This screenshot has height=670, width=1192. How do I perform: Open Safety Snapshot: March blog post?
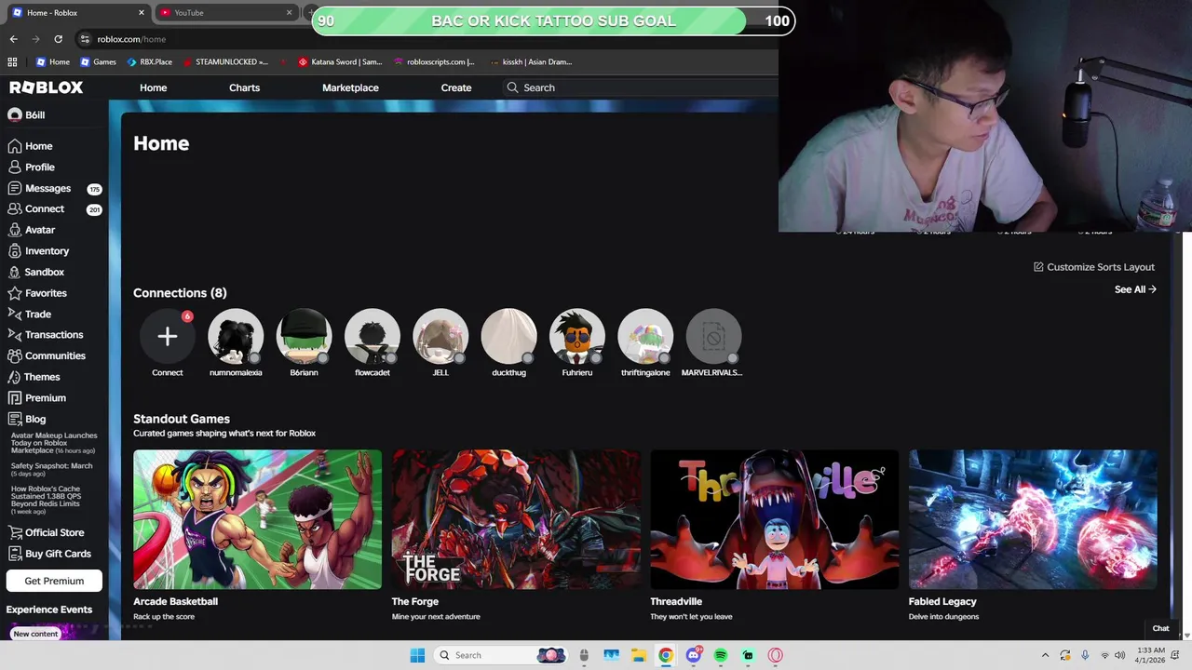click(x=52, y=469)
